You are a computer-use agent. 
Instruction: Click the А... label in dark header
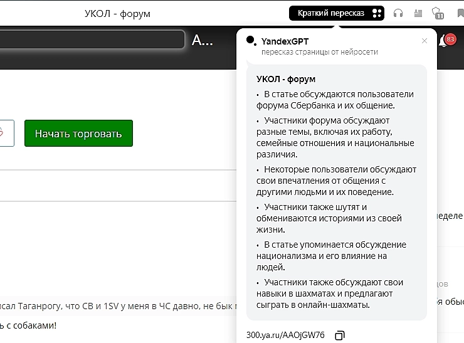[x=202, y=41]
